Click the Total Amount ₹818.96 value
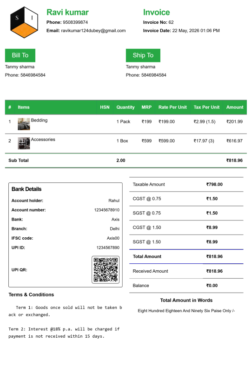The width and height of the screenshot is (251, 368). click(x=214, y=256)
